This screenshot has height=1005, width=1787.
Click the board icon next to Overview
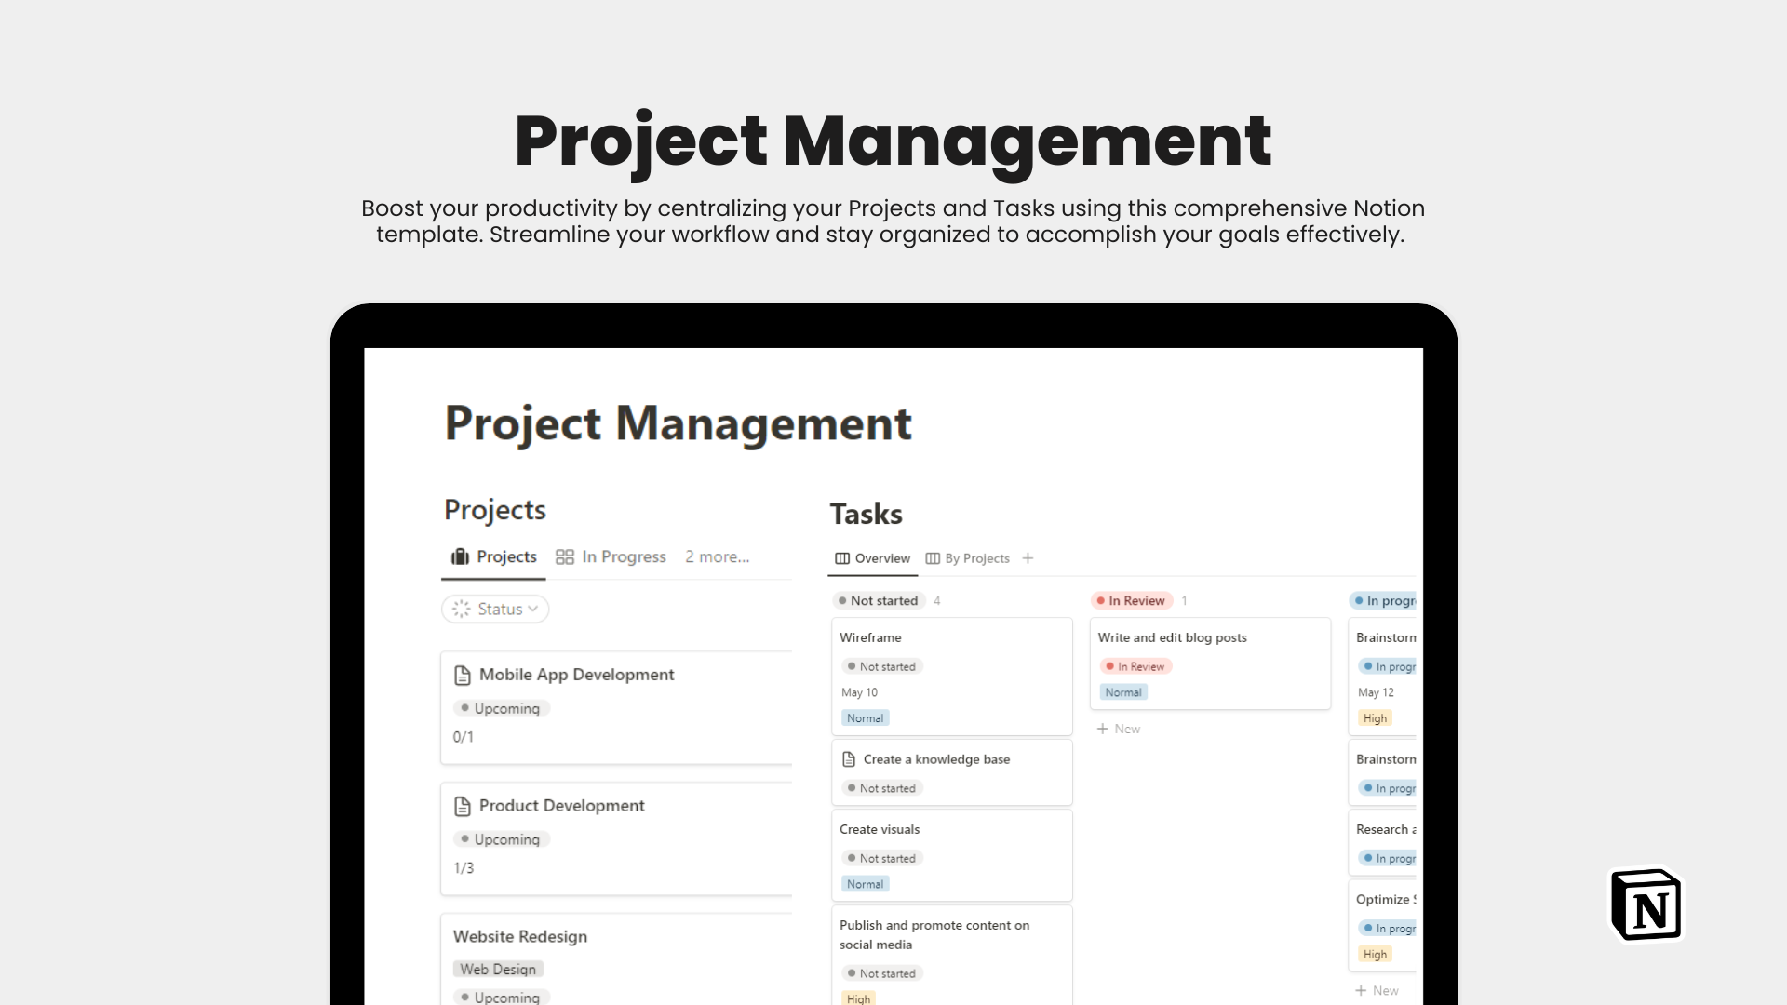click(x=842, y=558)
